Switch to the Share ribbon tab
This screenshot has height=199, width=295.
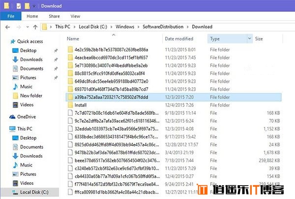[x=54, y=16]
